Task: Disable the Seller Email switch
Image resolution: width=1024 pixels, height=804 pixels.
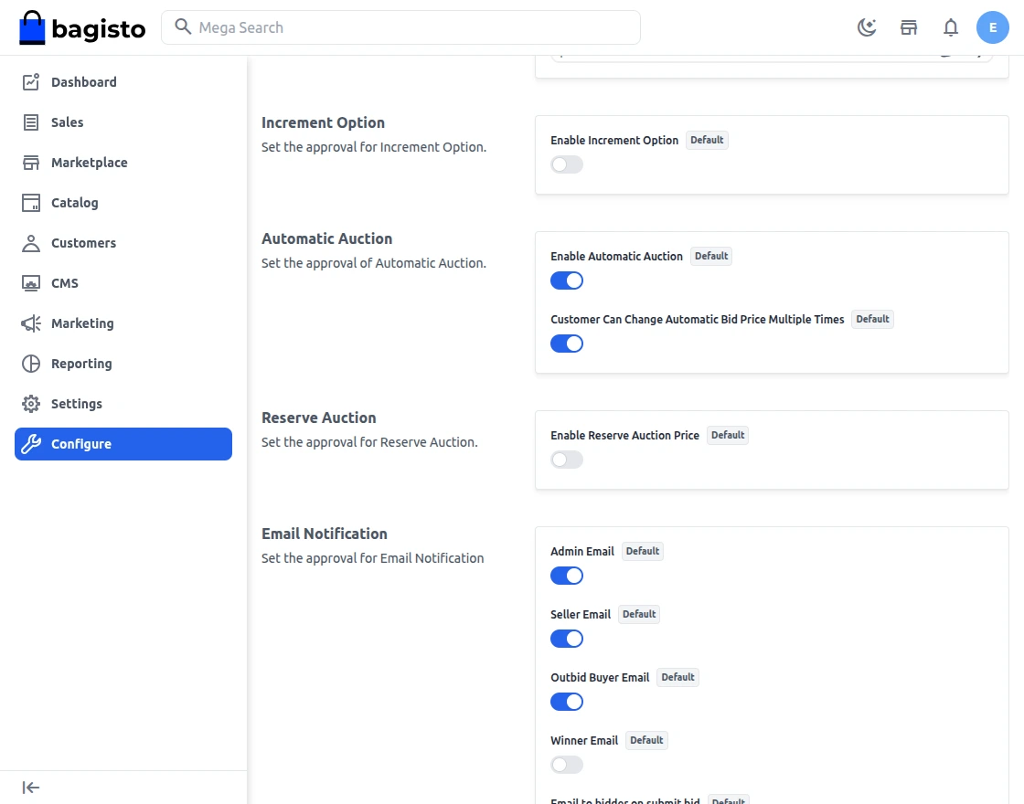Action: pos(567,639)
